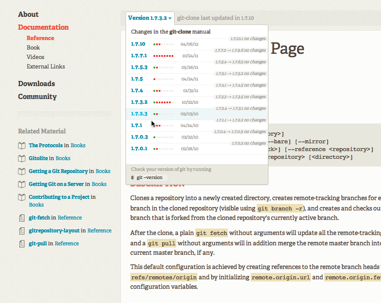Click book icon beside Getting Git on a Server
This screenshot has height=303, width=381.
click(x=22, y=184)
